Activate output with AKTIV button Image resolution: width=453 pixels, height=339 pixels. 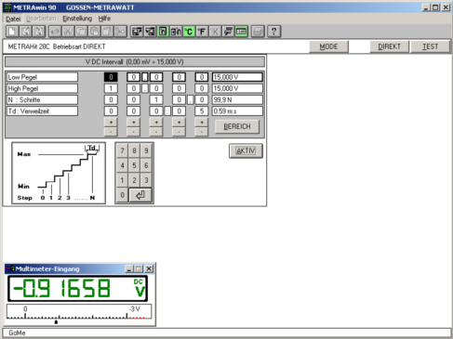point(246,150)
